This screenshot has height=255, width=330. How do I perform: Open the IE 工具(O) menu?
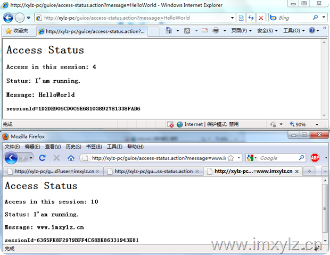point(294,31)
